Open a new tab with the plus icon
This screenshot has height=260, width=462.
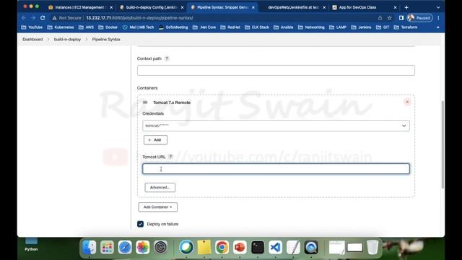(406, 7)
